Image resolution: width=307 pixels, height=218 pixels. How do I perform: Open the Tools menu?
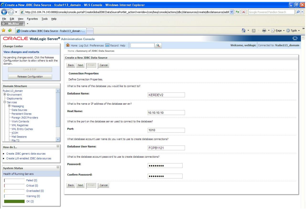coord(44,19)
